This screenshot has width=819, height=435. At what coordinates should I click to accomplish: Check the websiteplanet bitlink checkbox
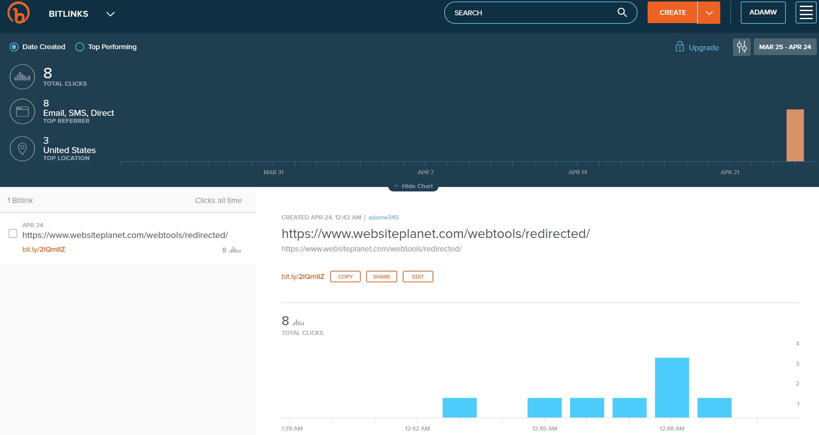13,234
